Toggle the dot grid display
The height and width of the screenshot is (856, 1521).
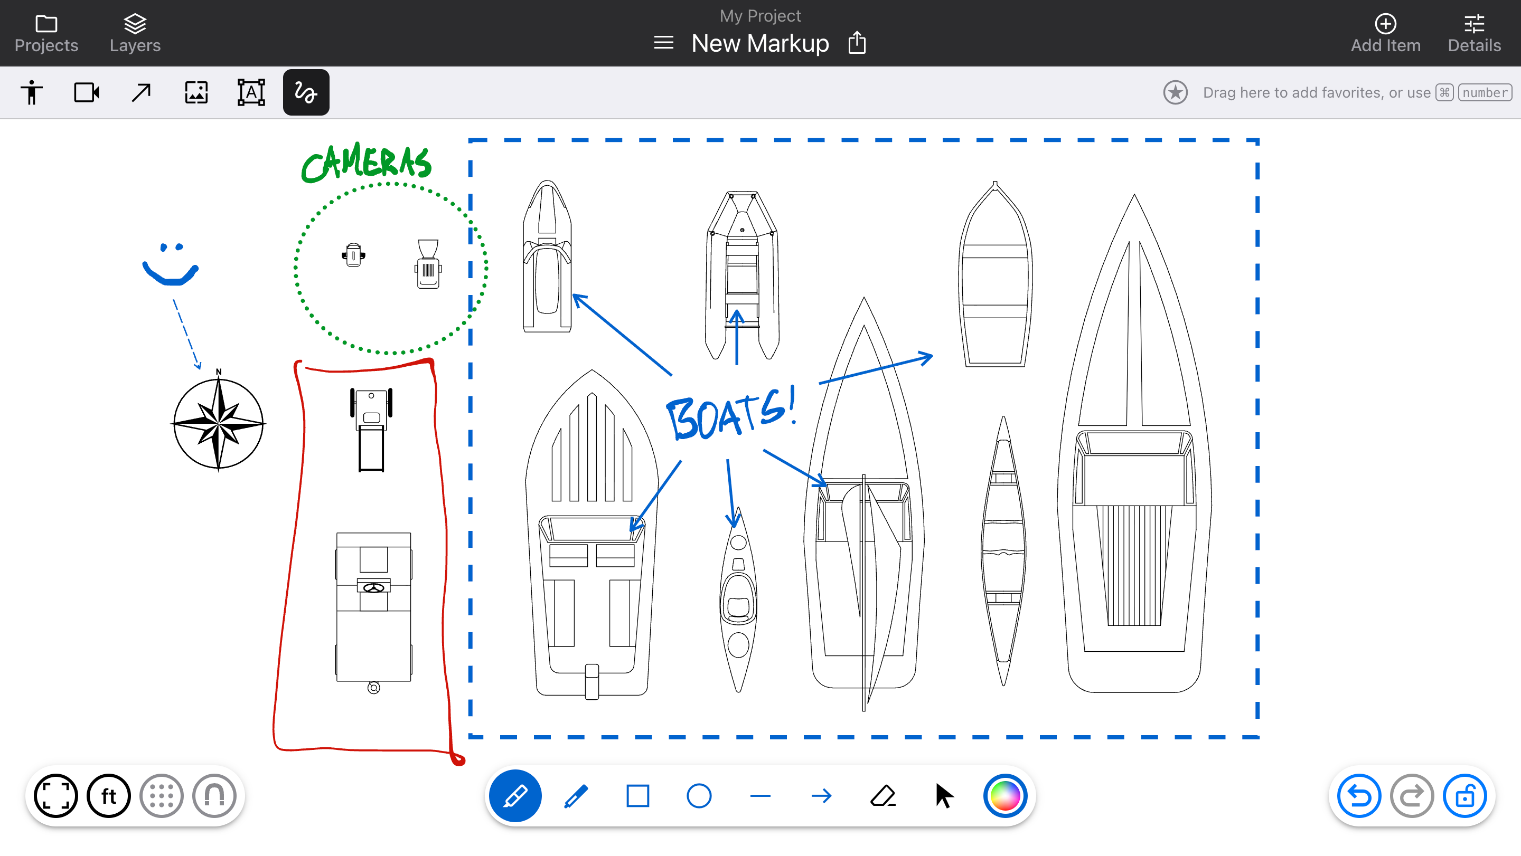coord(161,796)
